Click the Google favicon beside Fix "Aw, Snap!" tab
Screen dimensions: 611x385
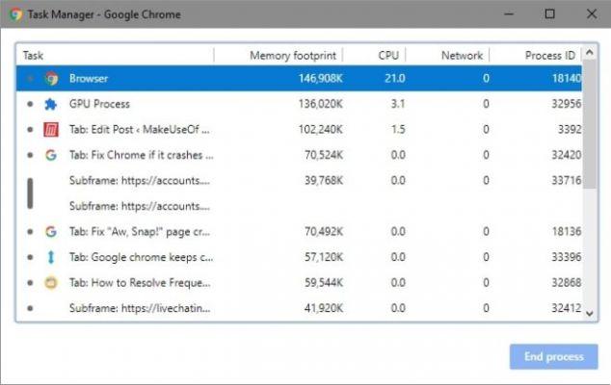[51, 232]
